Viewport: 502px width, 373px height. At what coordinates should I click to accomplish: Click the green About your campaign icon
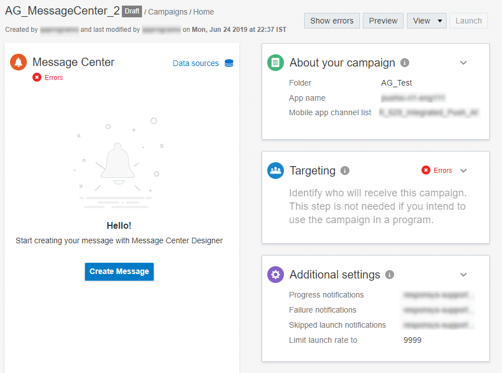[x=276, y=63]
